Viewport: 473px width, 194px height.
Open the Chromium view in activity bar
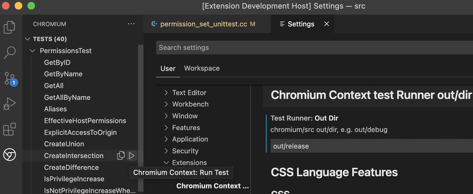point(10,155)
